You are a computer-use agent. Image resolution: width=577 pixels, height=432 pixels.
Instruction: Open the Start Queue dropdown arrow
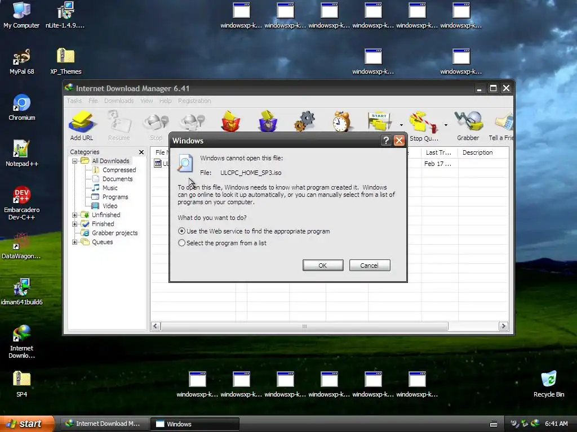pyautogui.click(x=401, y=125)
